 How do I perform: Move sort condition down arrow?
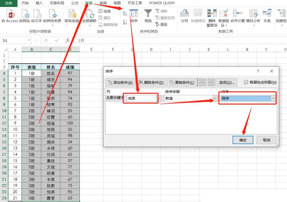(x=211, y=83)
